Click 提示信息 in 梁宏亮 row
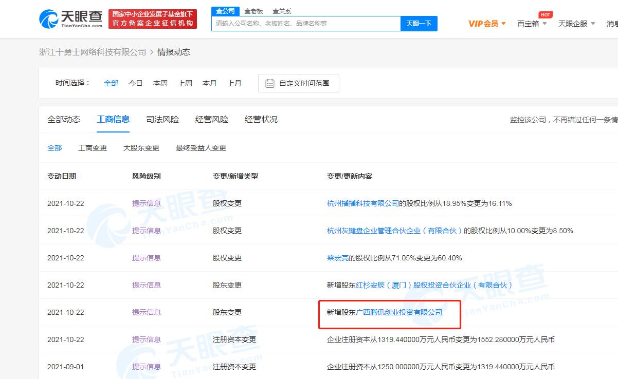 point(147,258)
